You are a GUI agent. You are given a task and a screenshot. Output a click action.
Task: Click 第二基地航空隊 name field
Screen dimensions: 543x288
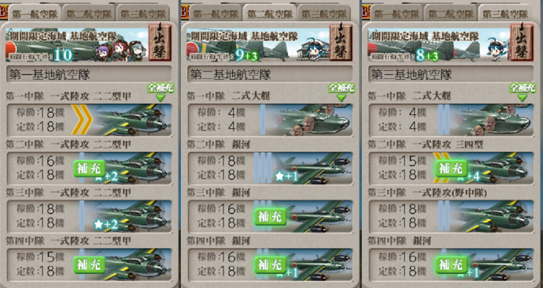[x=270, y=75]
